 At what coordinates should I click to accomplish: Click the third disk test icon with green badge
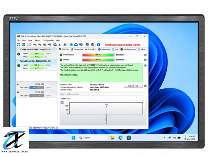44,45
